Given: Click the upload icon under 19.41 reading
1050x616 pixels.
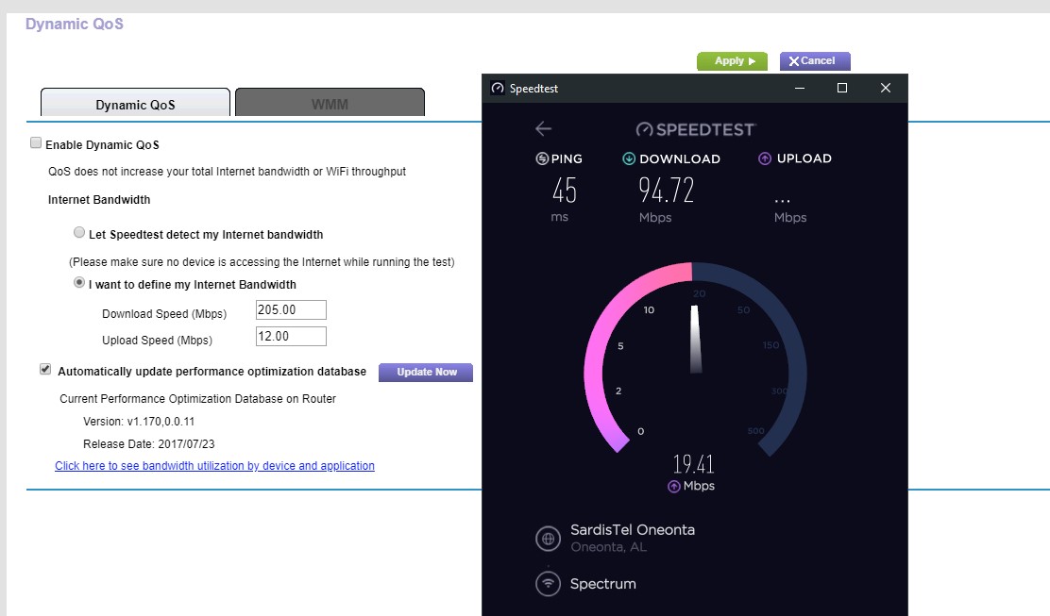Looking at the screenshot, I should point(674,486).
